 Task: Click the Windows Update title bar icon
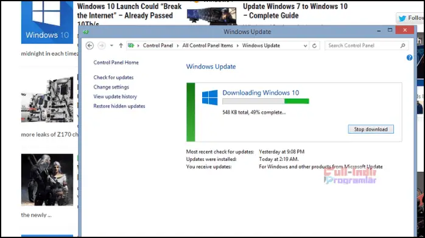(86, 32)
